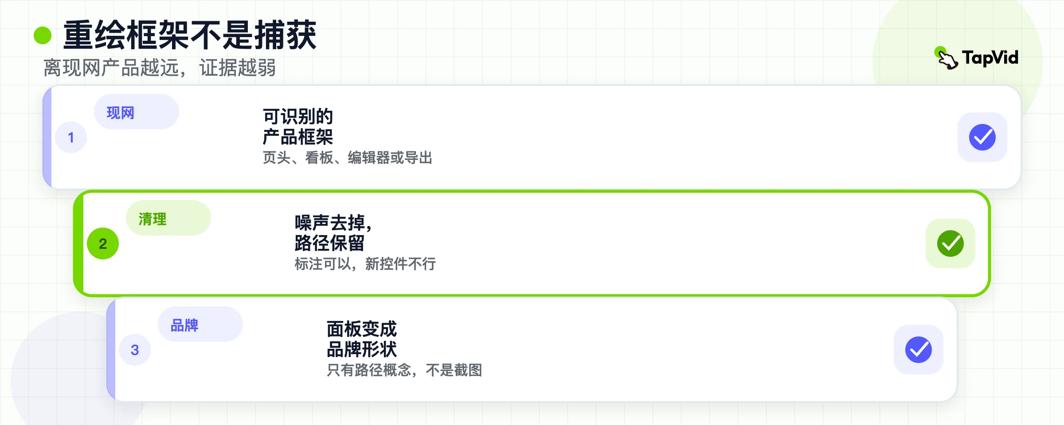This screenshot has height=425, width=1064.
Task: Click the heading 可识别的产品框架
Action: pyautogui.click(x=298, y=127)
